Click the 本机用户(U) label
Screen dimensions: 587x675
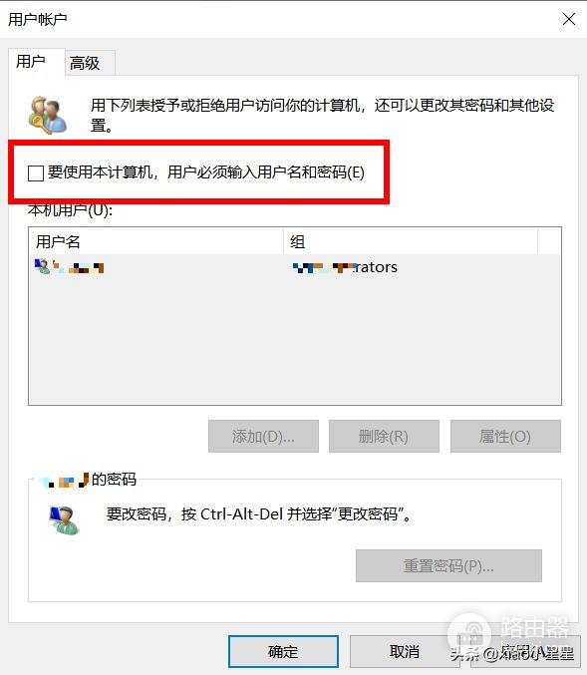tap(70, 210)
